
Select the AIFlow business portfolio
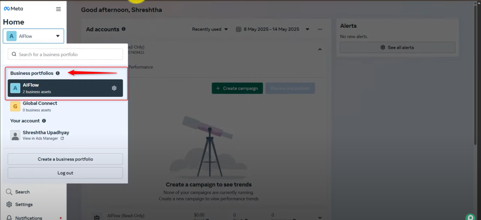tap(65, 88)
